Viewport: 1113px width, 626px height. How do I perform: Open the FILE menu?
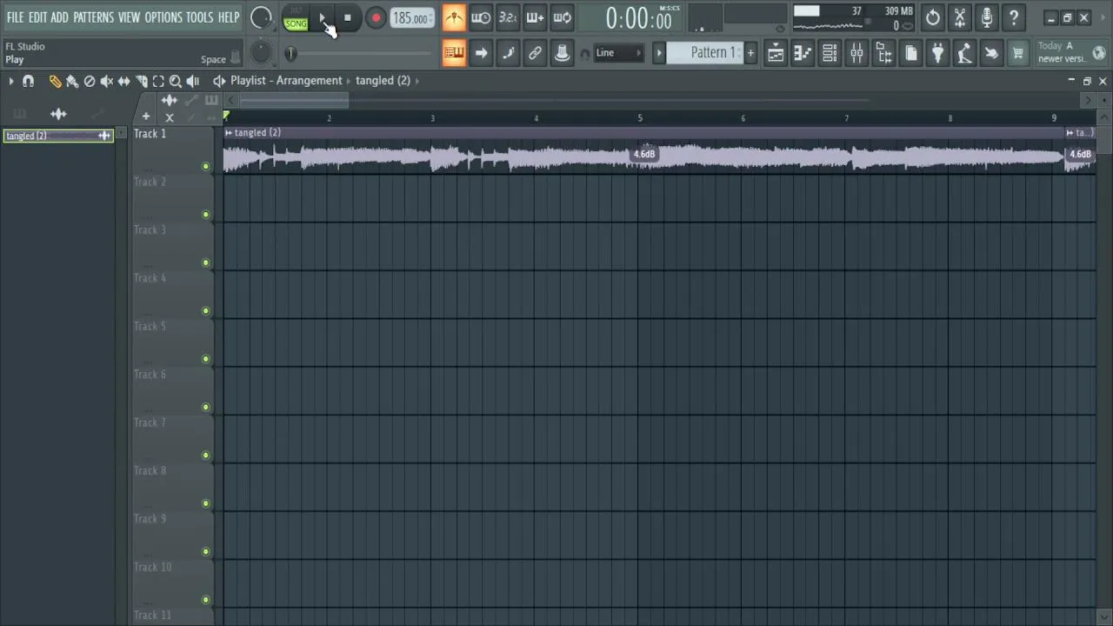point(15,17)
